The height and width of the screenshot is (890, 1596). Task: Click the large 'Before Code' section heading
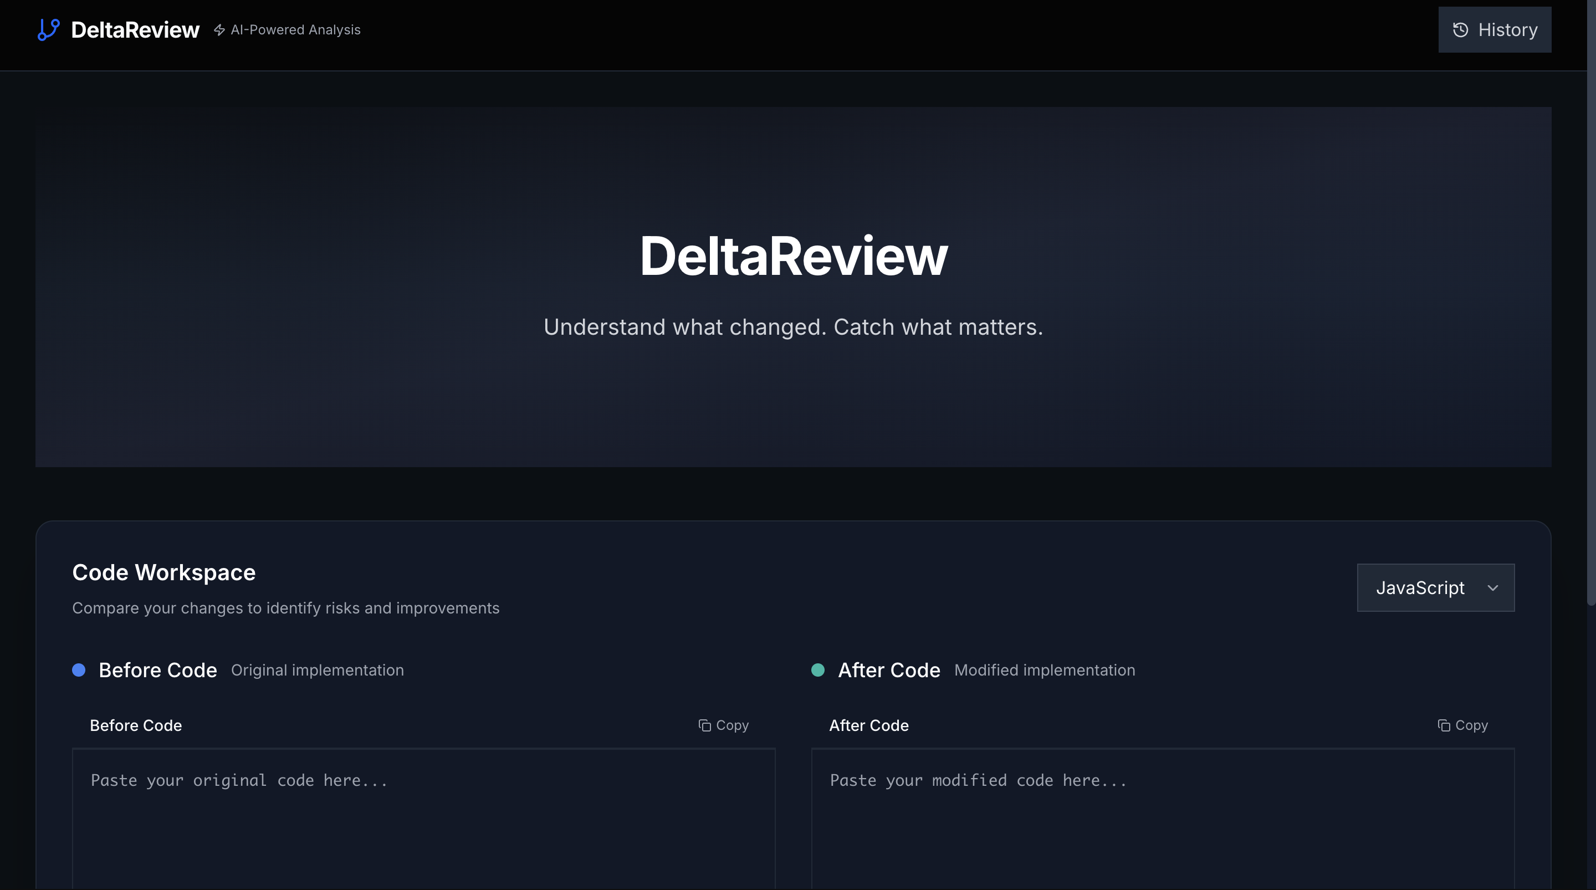[158, 670]
